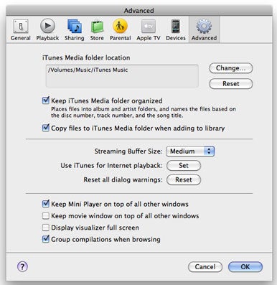Click Change… for media folder location
The image size is (277, 285).
[x=231, y=68]
